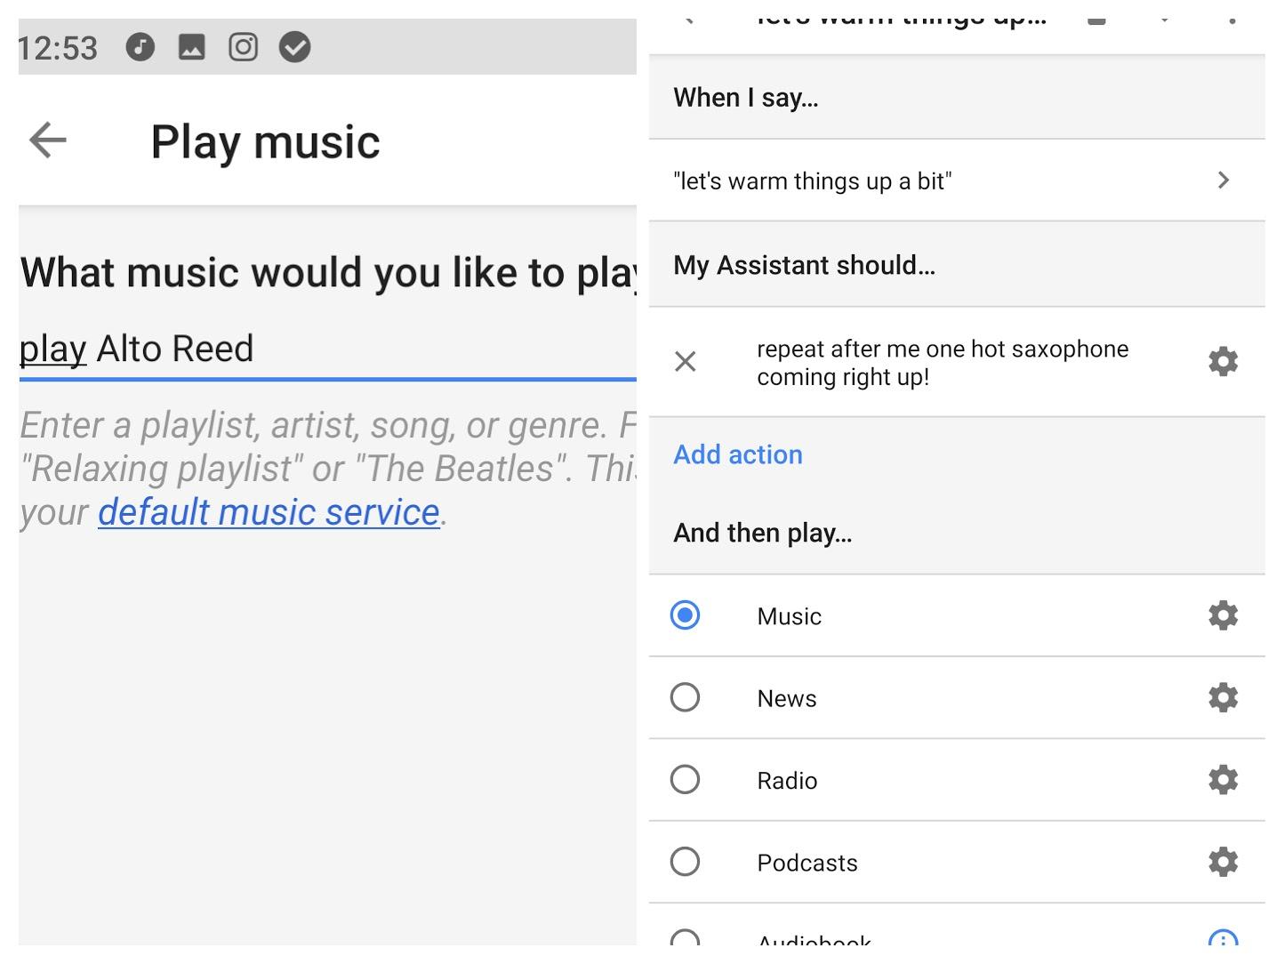Open settings gear for Radio option
Screen dimensions: 1284x964
coord(1223,780)
